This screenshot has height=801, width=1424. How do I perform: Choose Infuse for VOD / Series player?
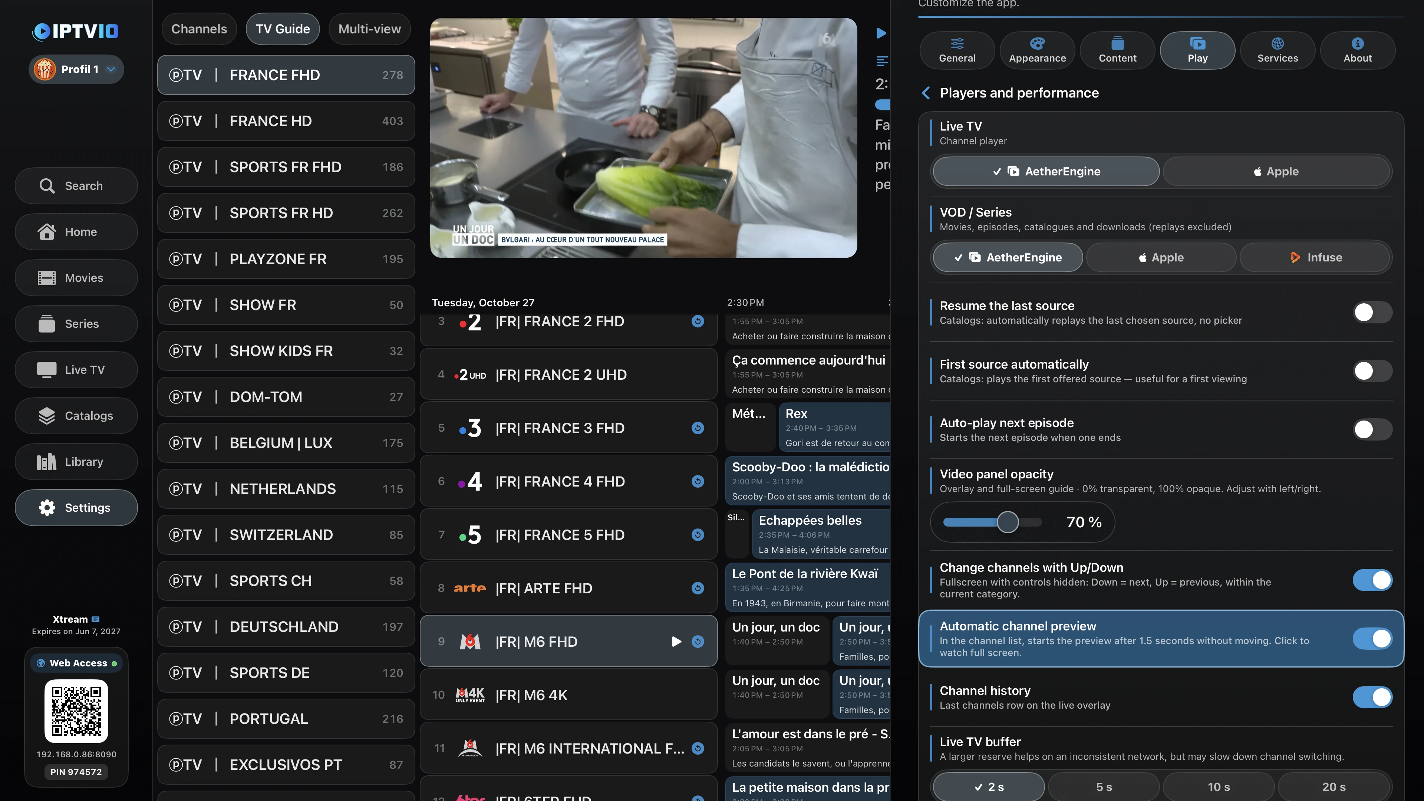click(x=1315, y=258)
